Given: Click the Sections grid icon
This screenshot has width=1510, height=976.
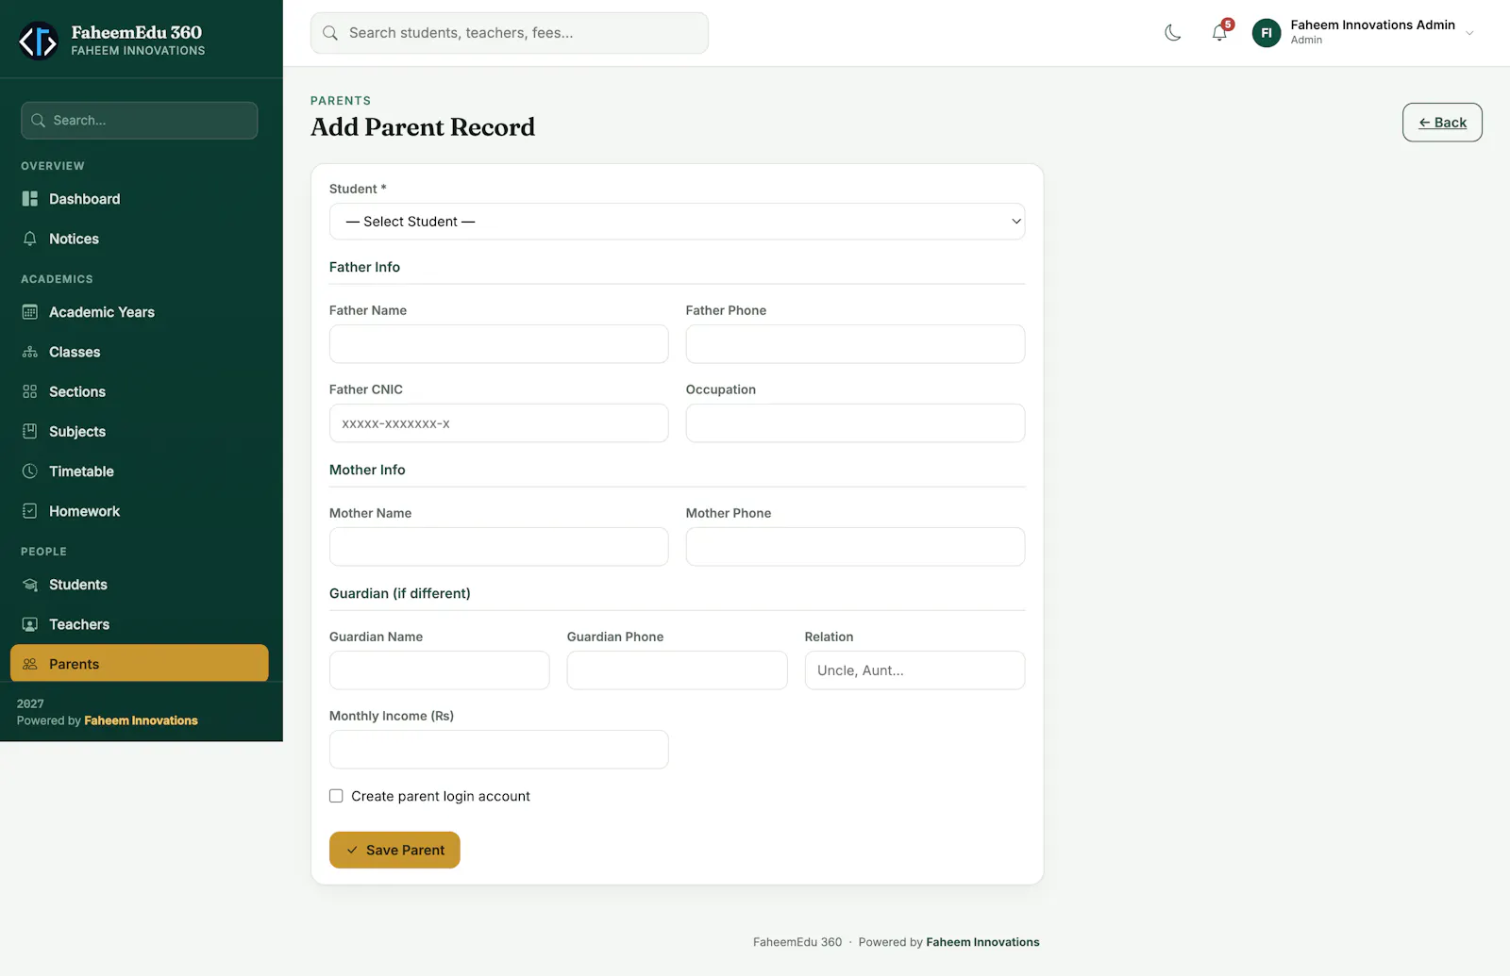Looking at the screenshot, I should pyautogui.click(x=30, y=391).
